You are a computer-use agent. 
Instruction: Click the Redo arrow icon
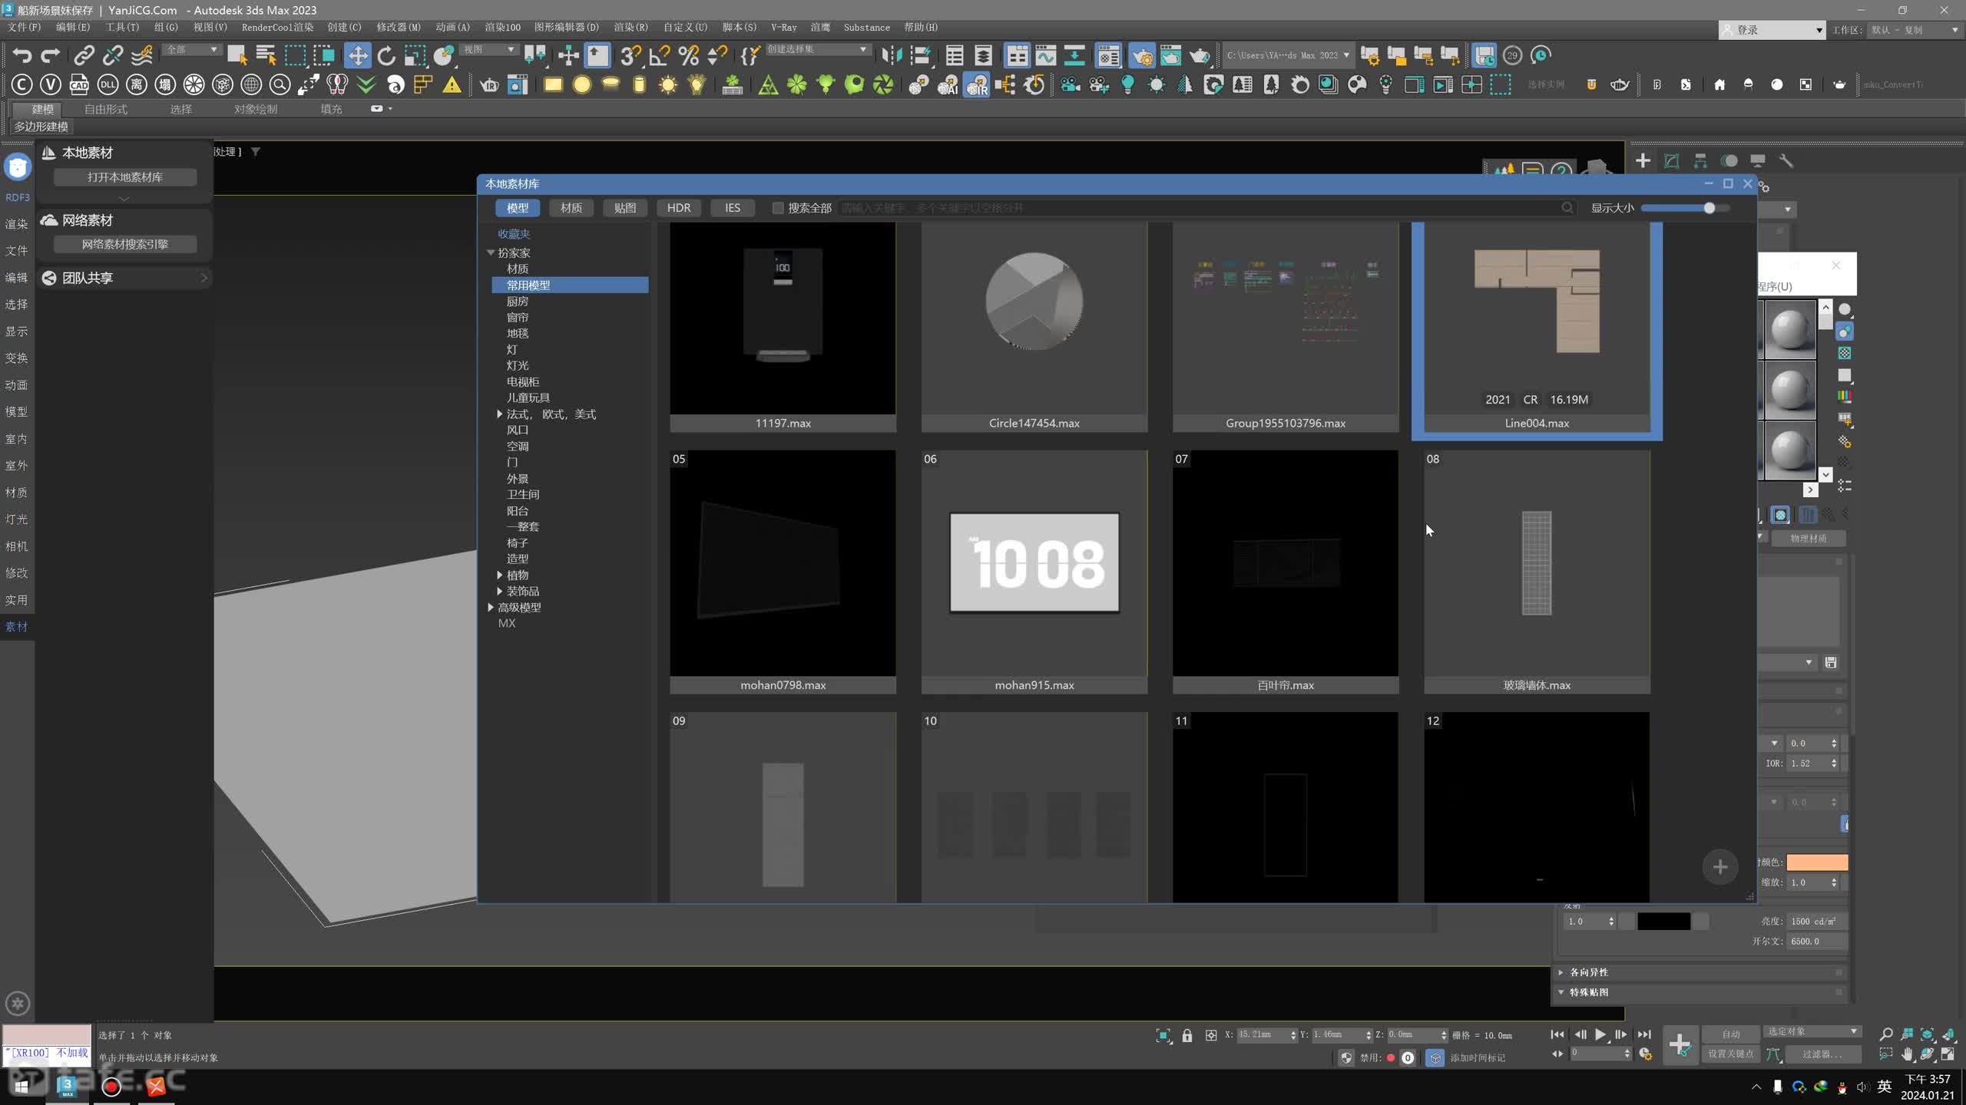coord(50,55)
